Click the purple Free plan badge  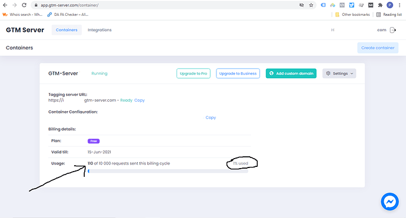94,141
